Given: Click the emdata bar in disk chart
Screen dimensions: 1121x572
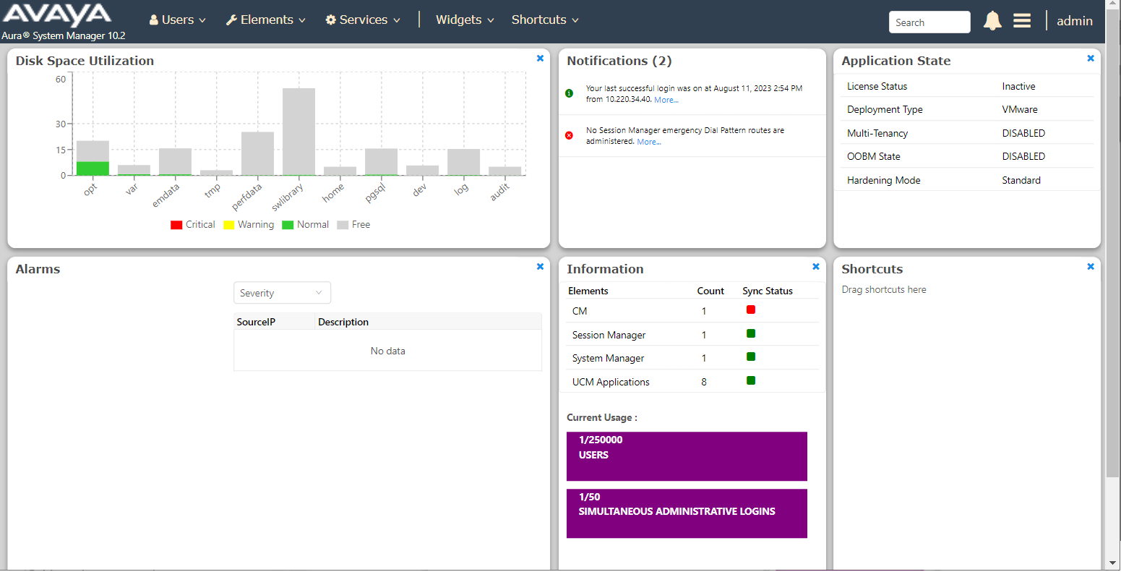Looking at the screenshot, I should click(x=175, y=162).
